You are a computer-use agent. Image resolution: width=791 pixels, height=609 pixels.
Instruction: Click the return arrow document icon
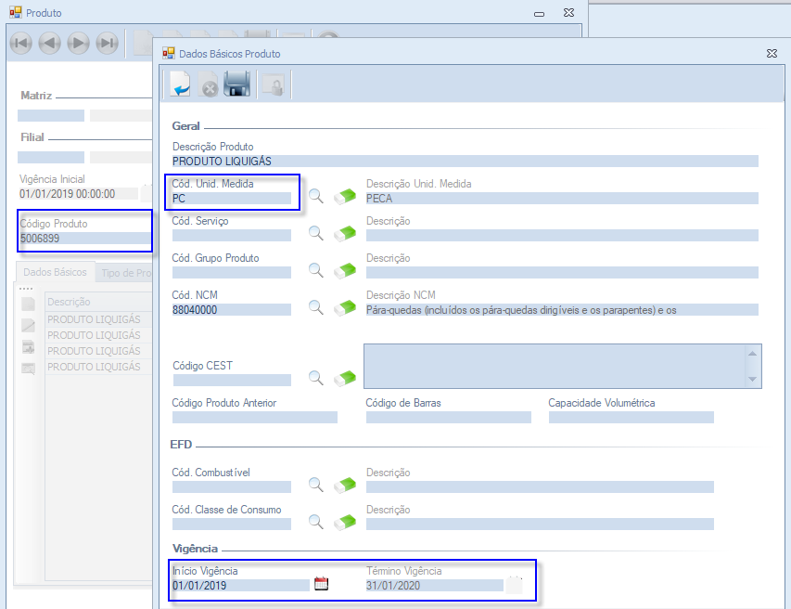[x=179, y=85]
